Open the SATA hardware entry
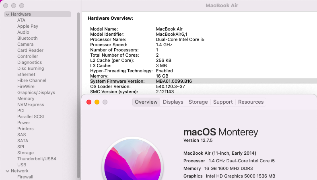Screen dimensions: 317x180 23,141
